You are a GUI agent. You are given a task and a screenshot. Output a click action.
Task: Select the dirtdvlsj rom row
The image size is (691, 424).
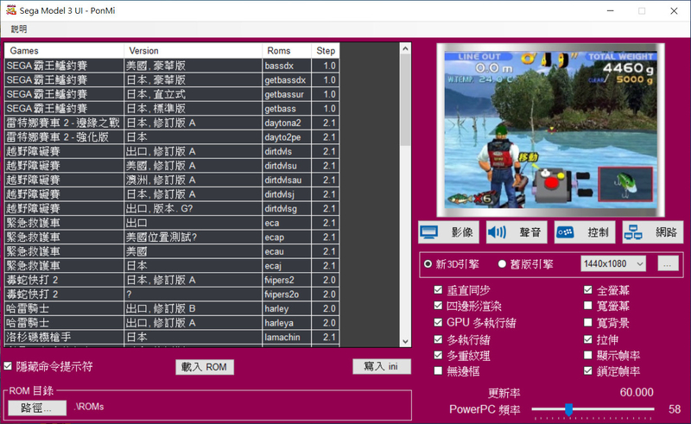click(172, 194)
